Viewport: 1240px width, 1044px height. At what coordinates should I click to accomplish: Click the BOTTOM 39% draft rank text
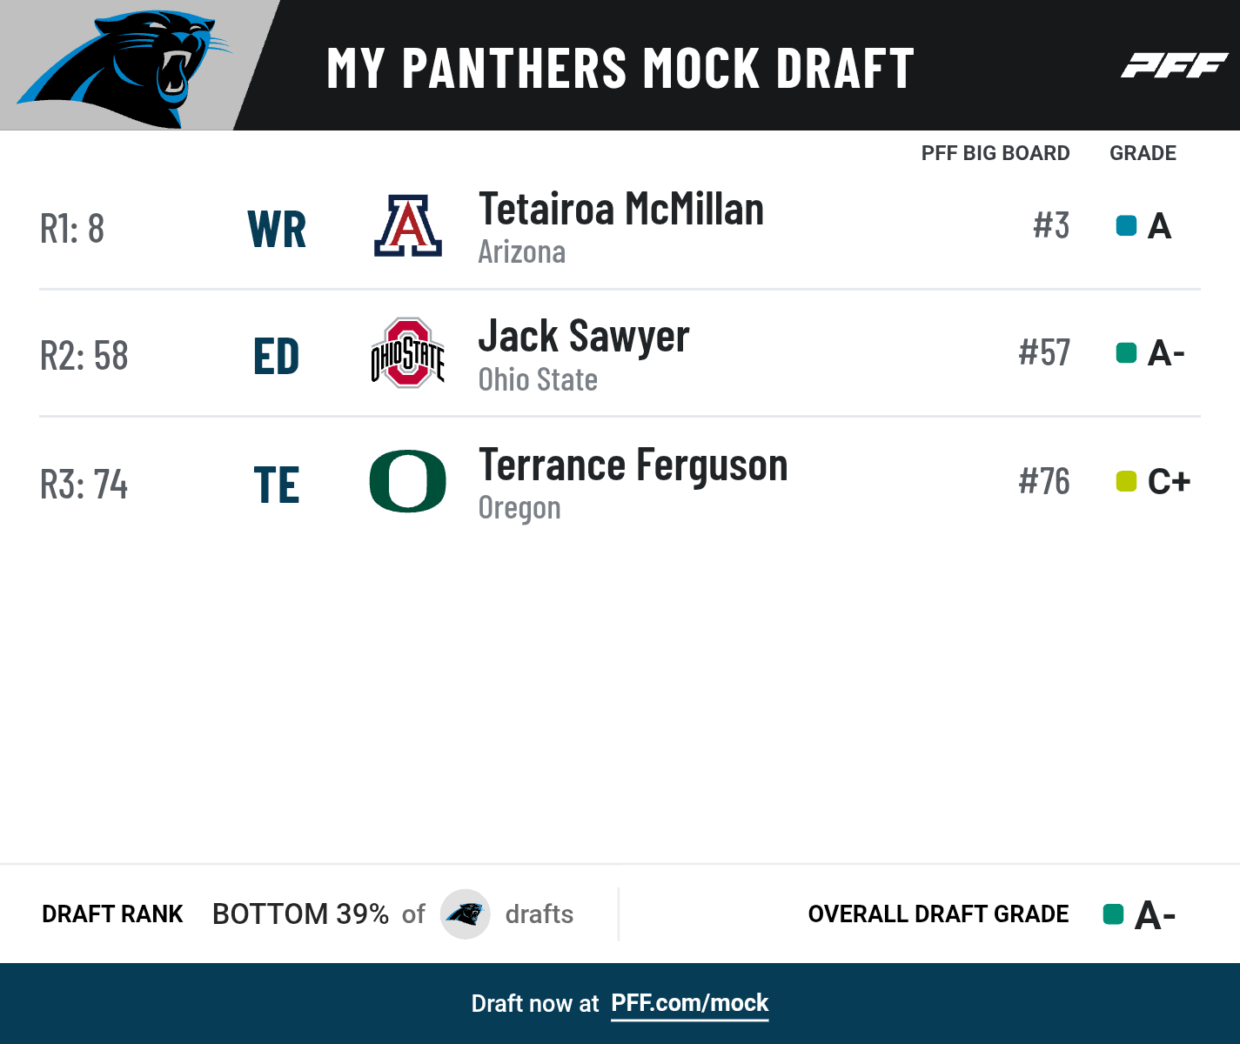pos(300,914)
